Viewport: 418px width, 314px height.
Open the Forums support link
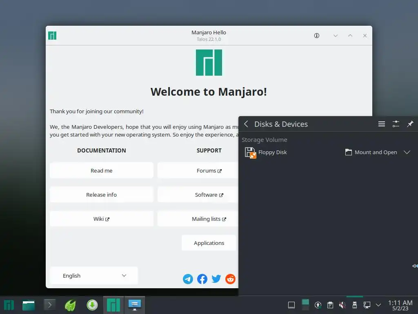(198, 170)
